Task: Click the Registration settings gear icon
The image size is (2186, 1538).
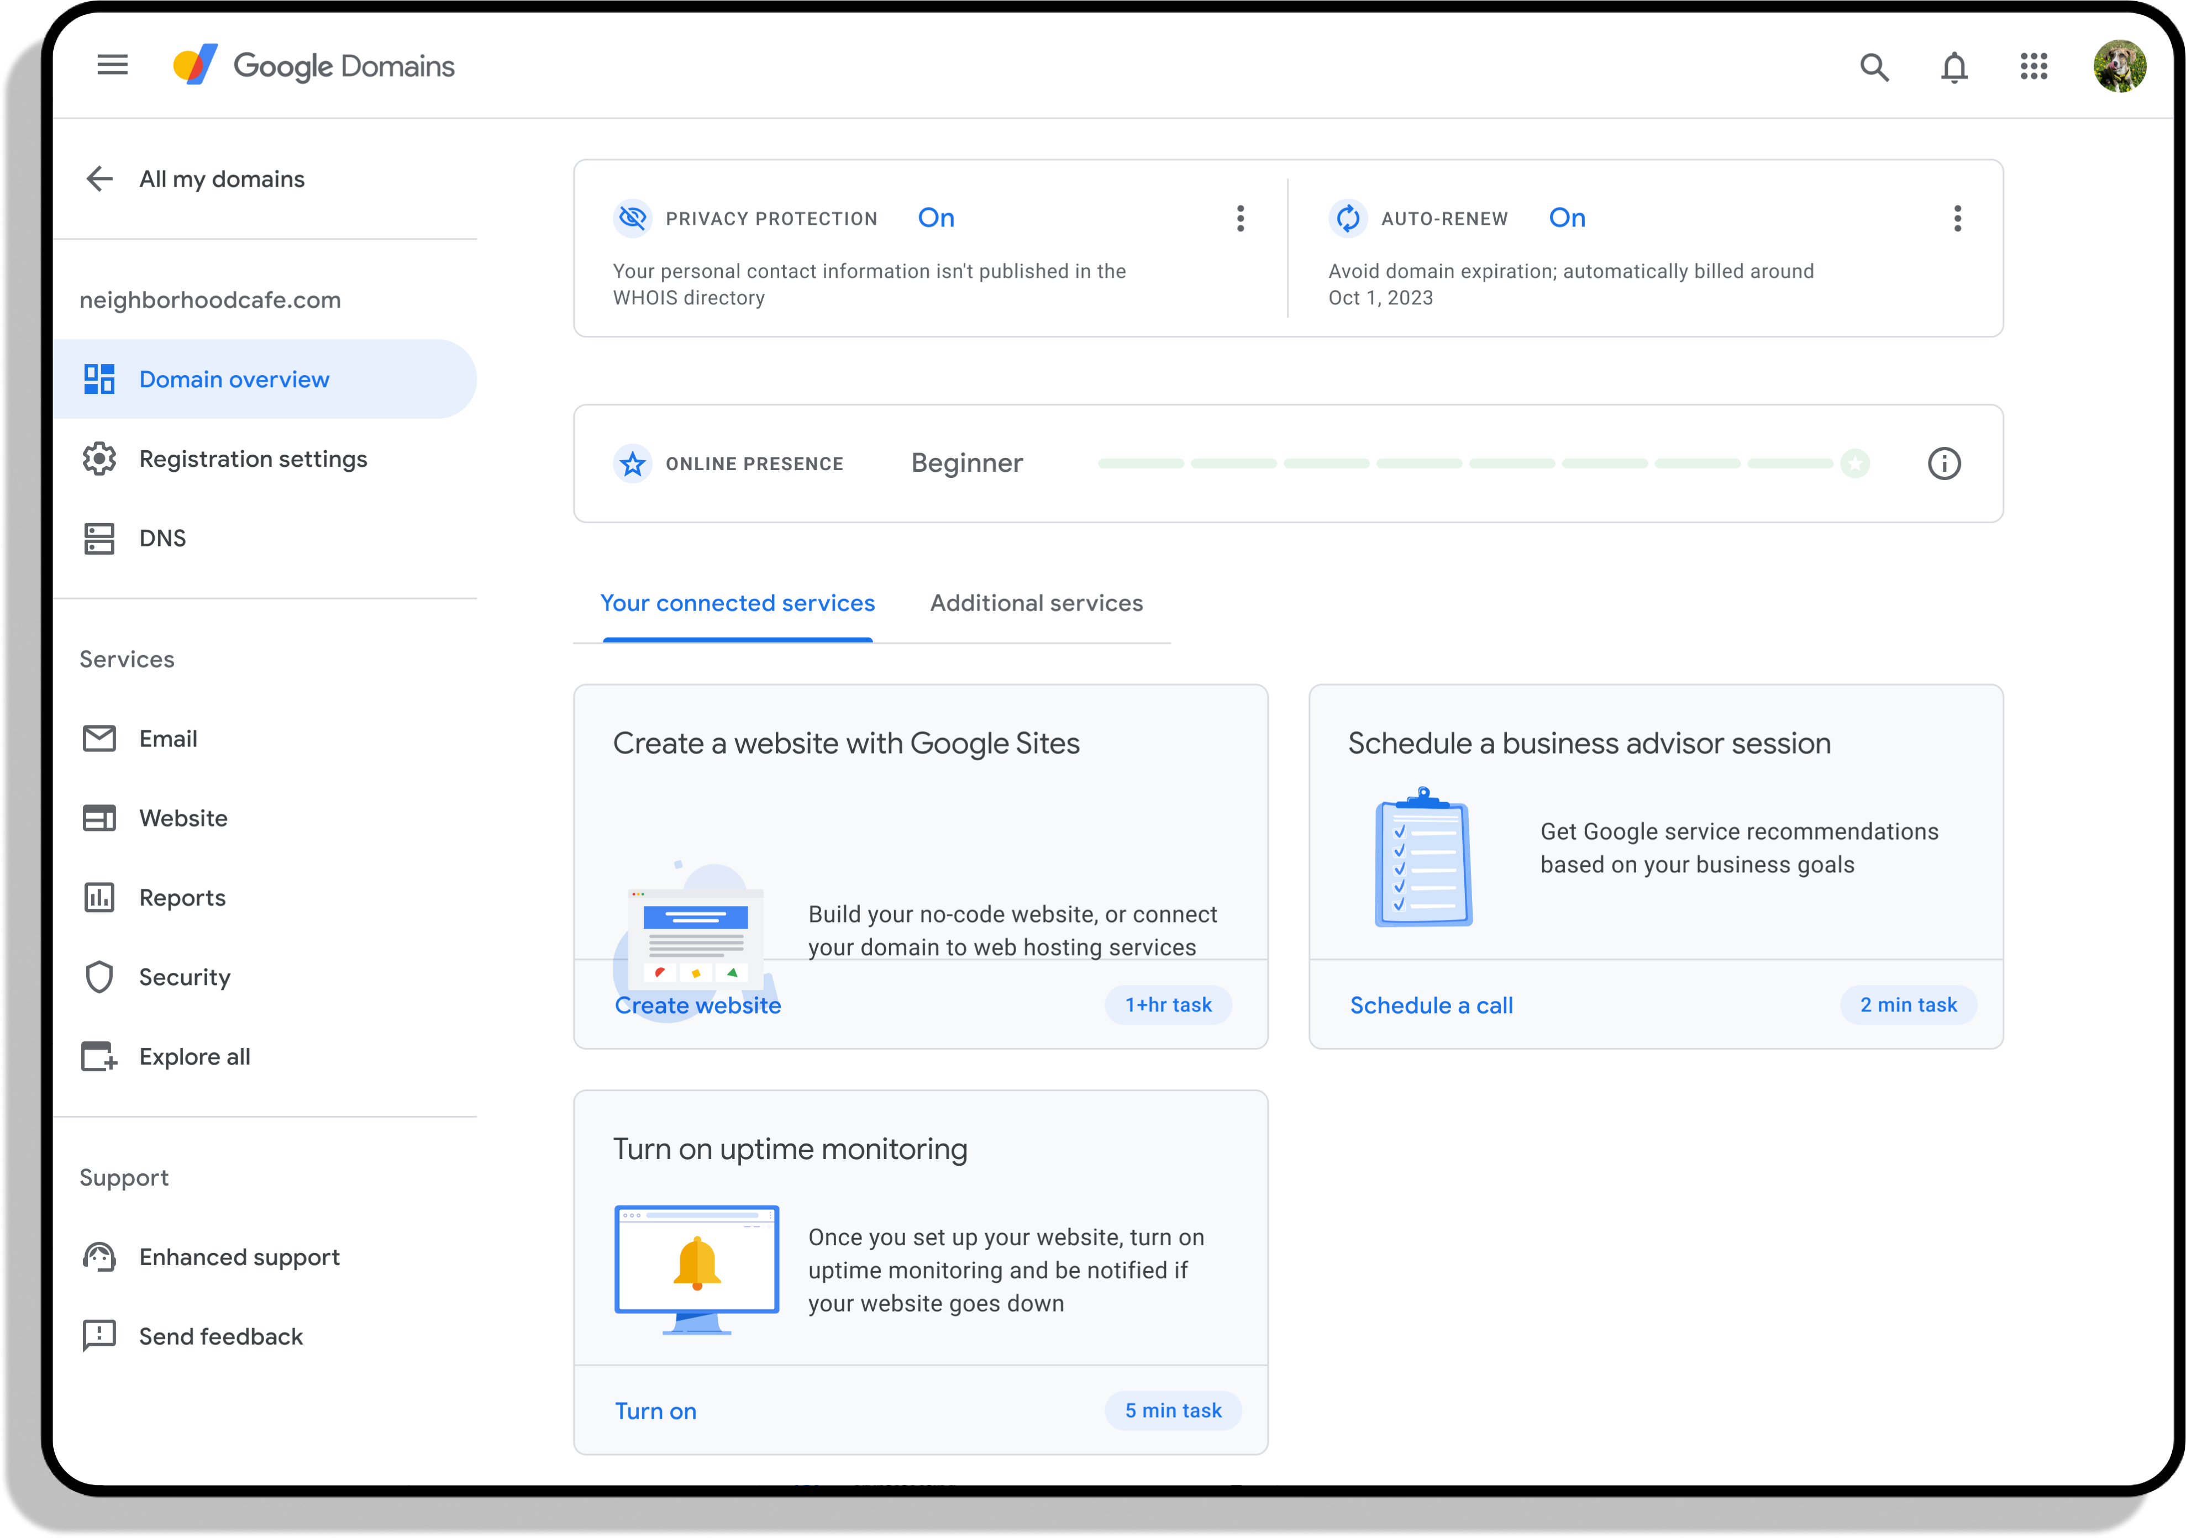Action: (x=99, y=459)
